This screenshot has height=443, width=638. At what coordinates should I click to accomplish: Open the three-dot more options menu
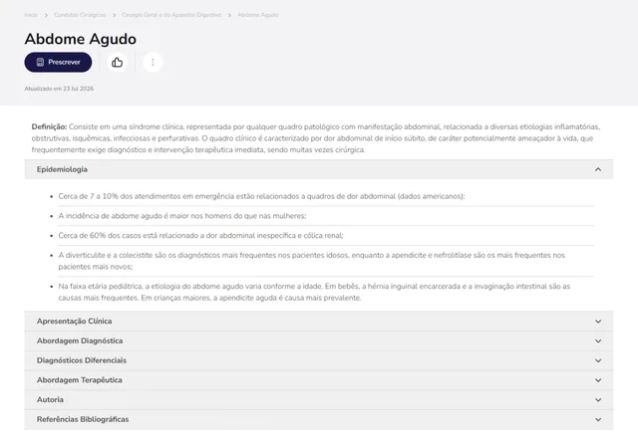pos(153,62)
